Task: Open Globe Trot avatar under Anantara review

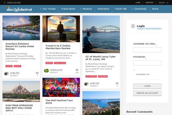Action: pos(6,74)
